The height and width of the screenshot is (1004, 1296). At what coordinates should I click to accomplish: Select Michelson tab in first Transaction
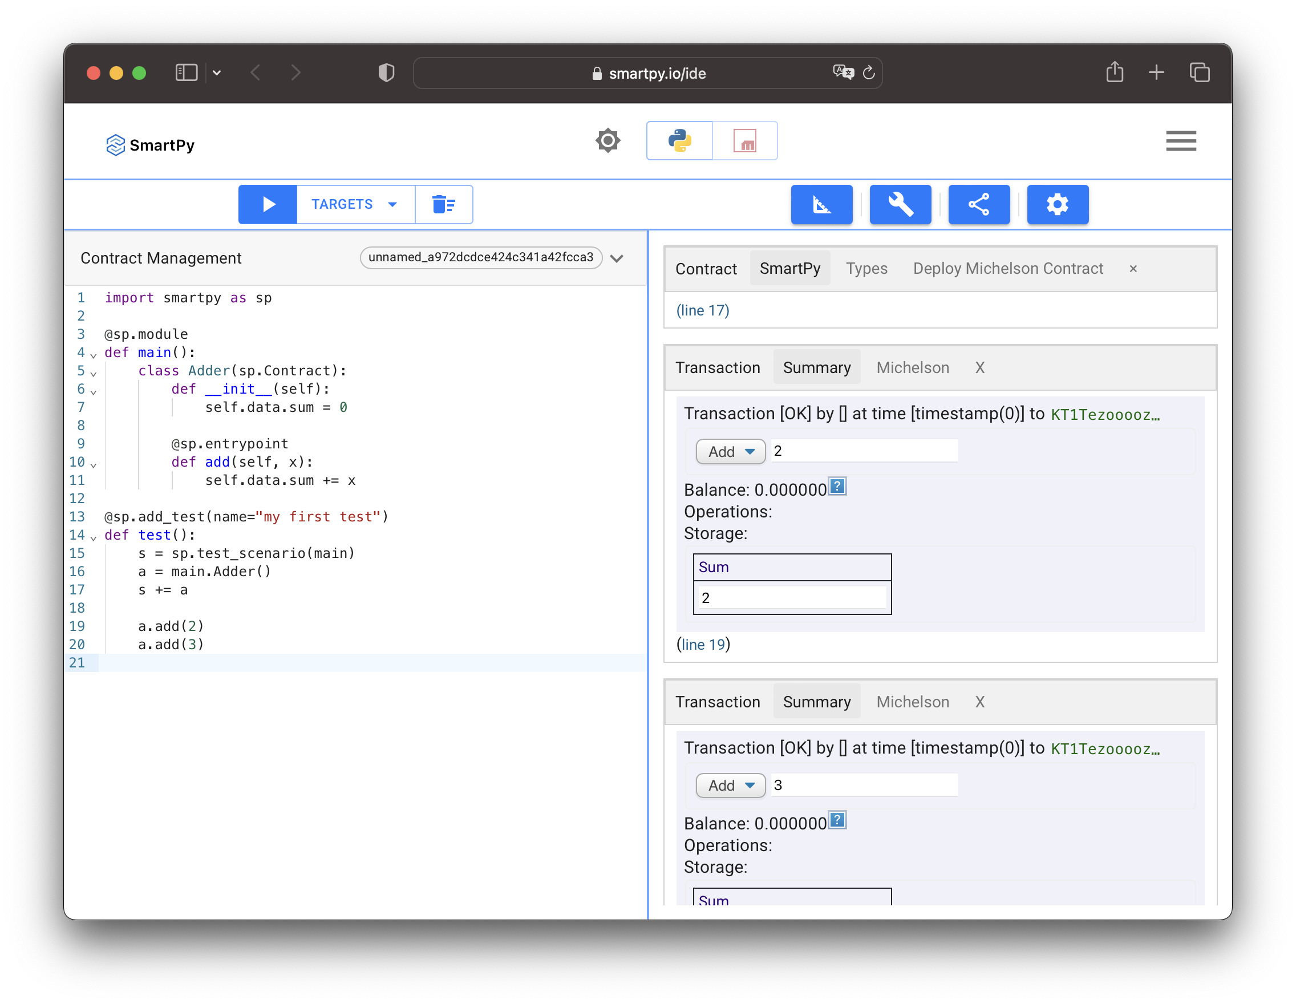[x=912, y=367]
